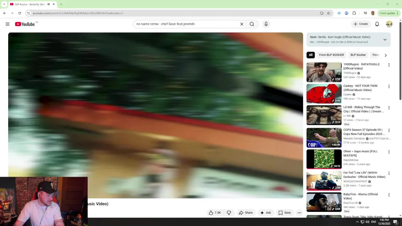Switch ENG input language in taskbar
The height and width of the screenshot is (226, 402).
(x=374, y=222)
